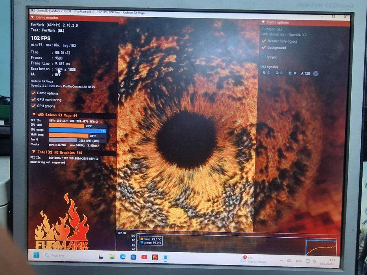
Task: Click the 102 FPS readout
Action: (x=41, y=38)
